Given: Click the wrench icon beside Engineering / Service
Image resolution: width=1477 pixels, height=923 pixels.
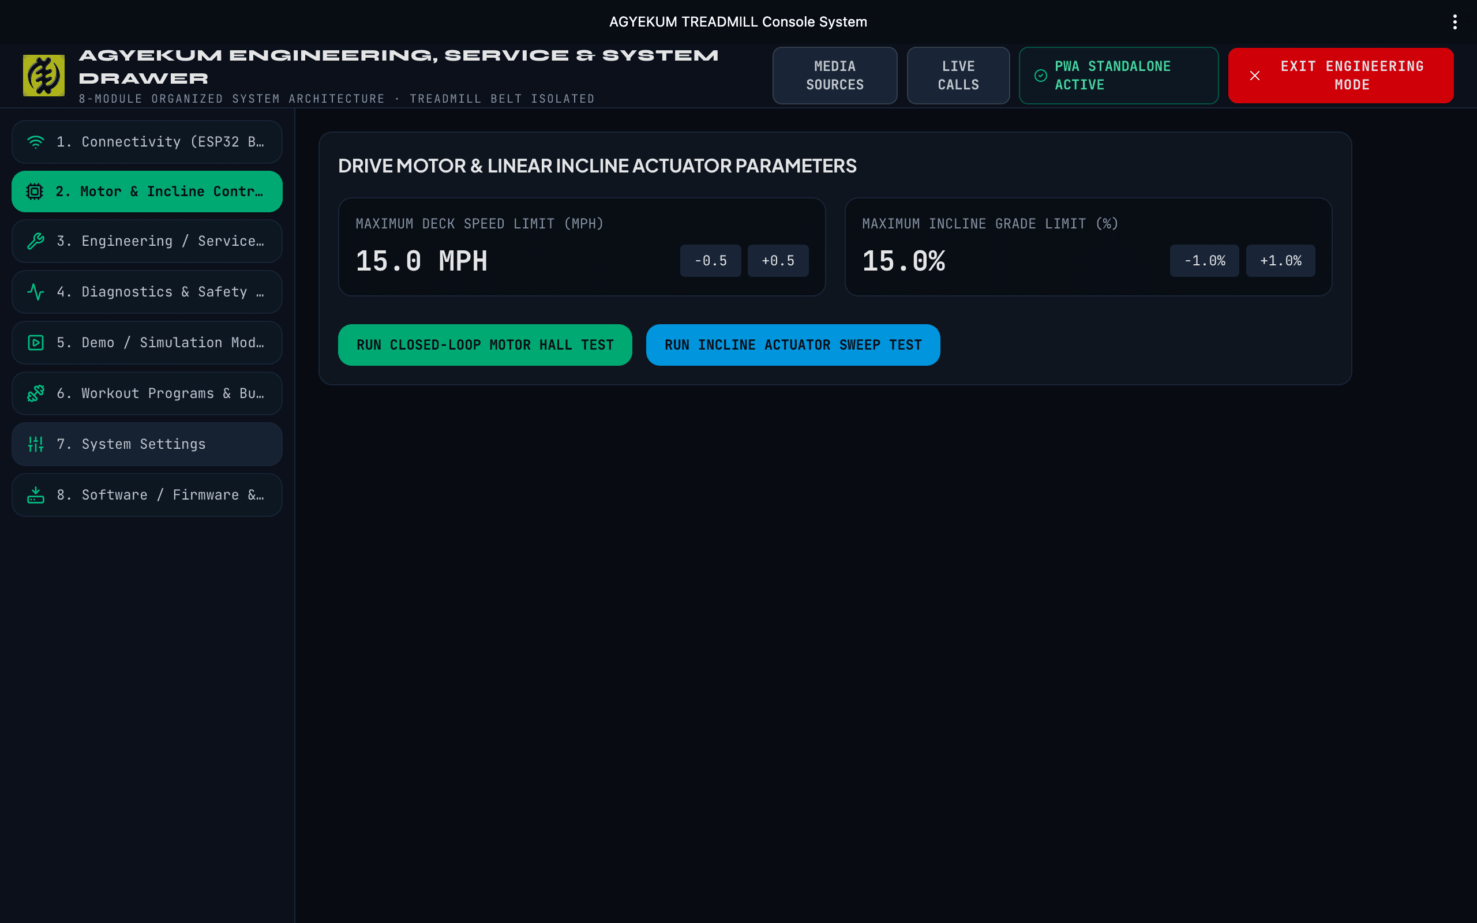Looking at the screenshot, I should pyautogui.click(x=36, y=241).
